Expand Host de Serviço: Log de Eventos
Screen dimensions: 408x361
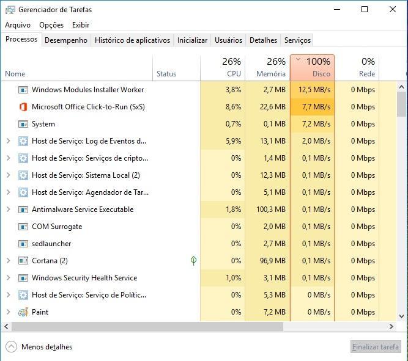tap(9, 141)
